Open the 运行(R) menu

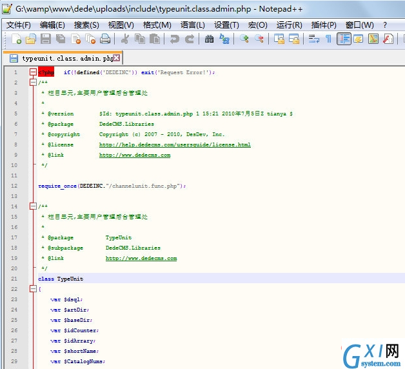pyautogui.click(x=290, y=25)
